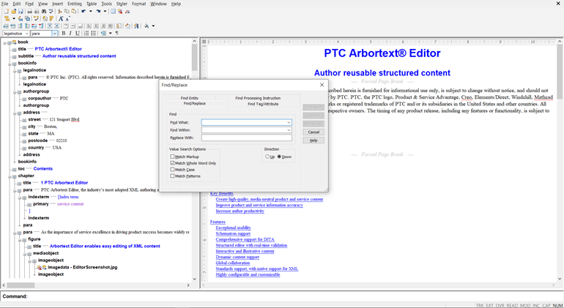Screen dimensions: 564x308
Task: Collapse the book root tree node
Action: pos(4,42)
